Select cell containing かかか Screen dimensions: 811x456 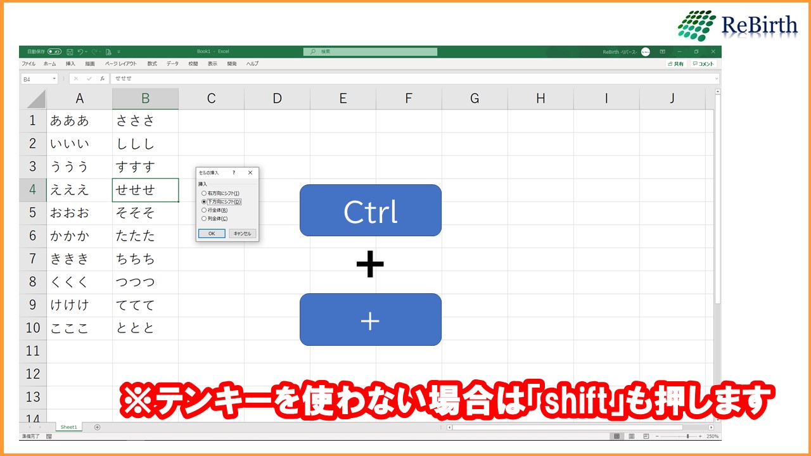pyautogui.click(x=79, y=236)
